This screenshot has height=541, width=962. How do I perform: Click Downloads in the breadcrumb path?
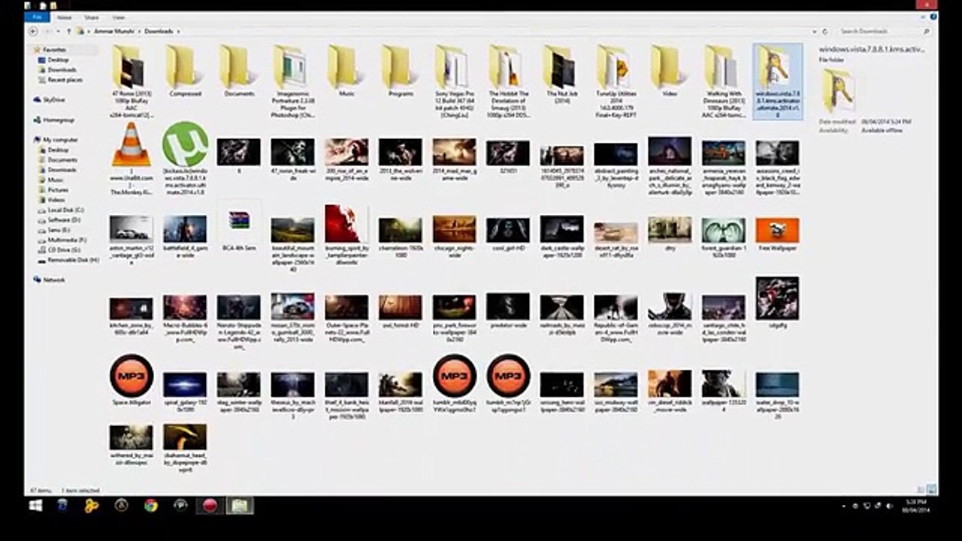pyautogui.click(x=159, y=32)
